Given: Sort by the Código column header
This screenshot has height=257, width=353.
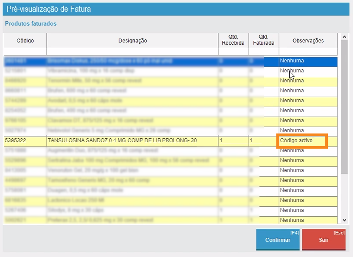Looking at the screenshot, I should pyautogui.click(x=25, y=41).
